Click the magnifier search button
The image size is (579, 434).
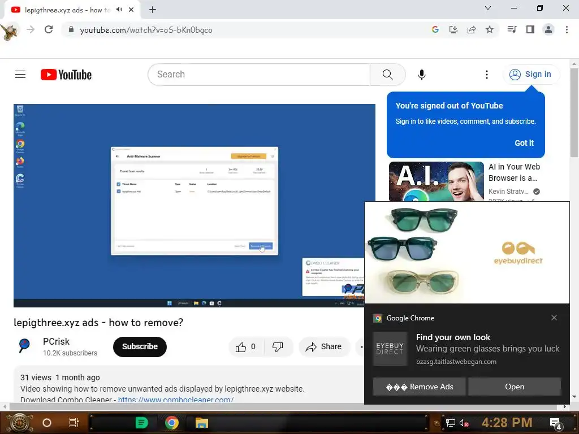pyautogui.click(x=387, y=74)
